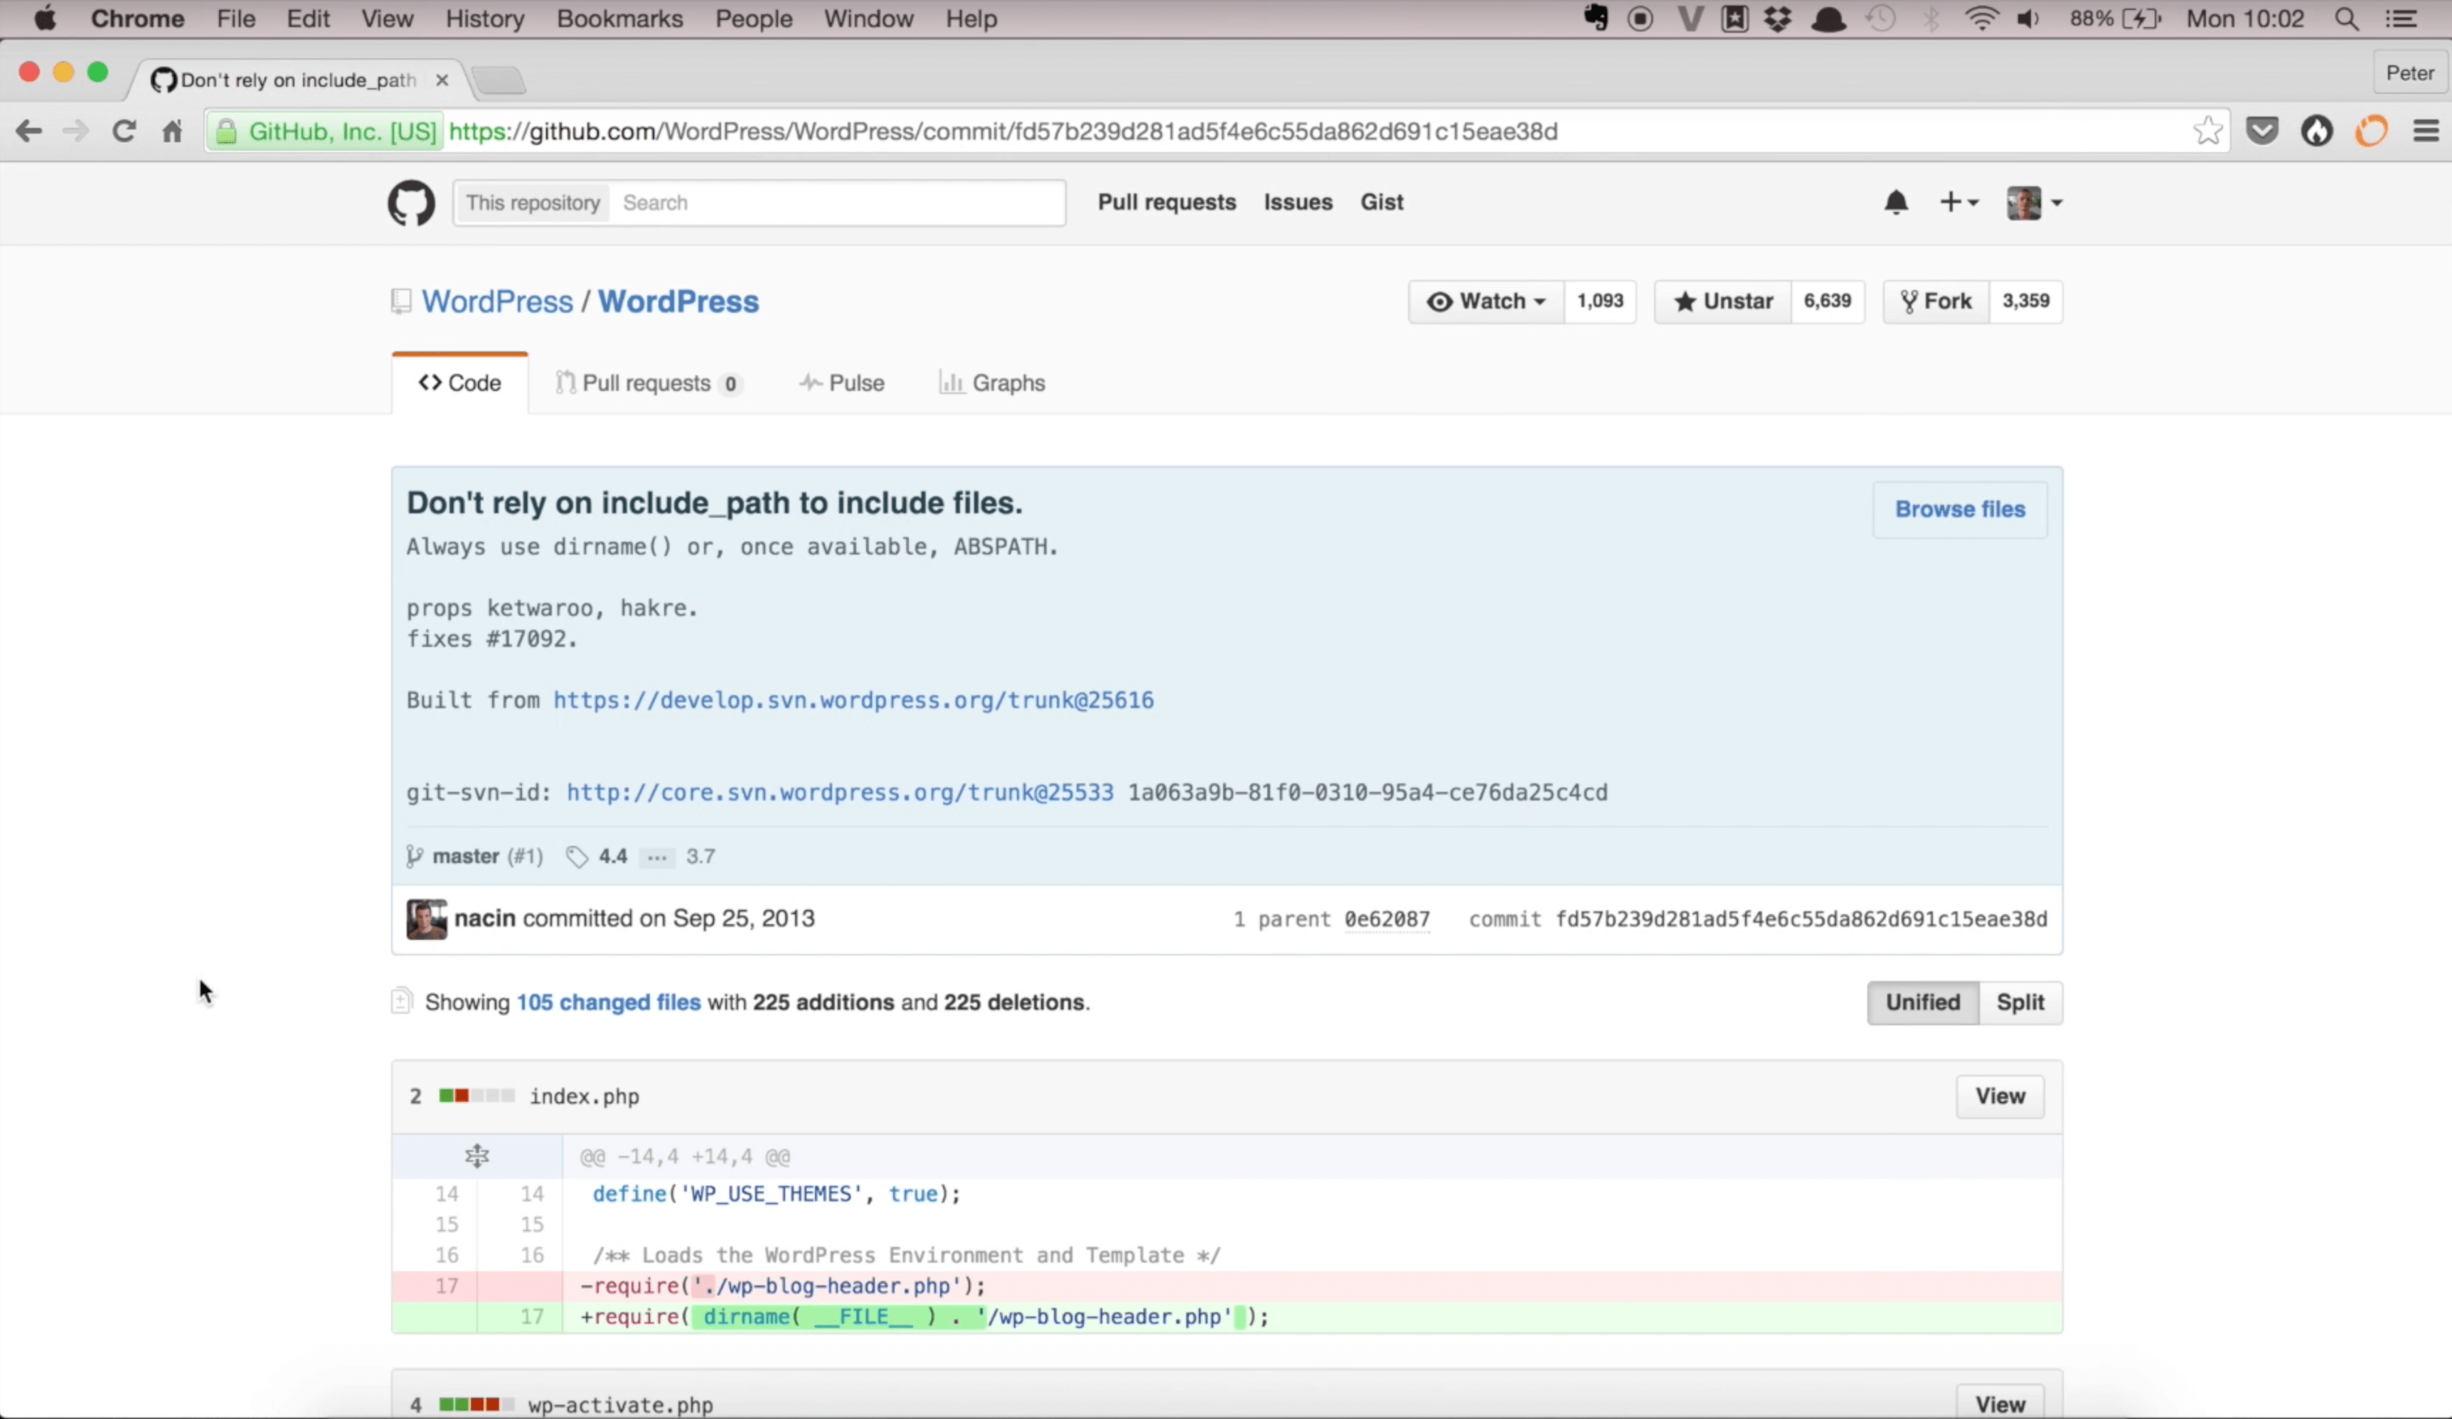Click the GitHub Octocat logo
Screen dimensions: 2452x1419
point(412,203)
